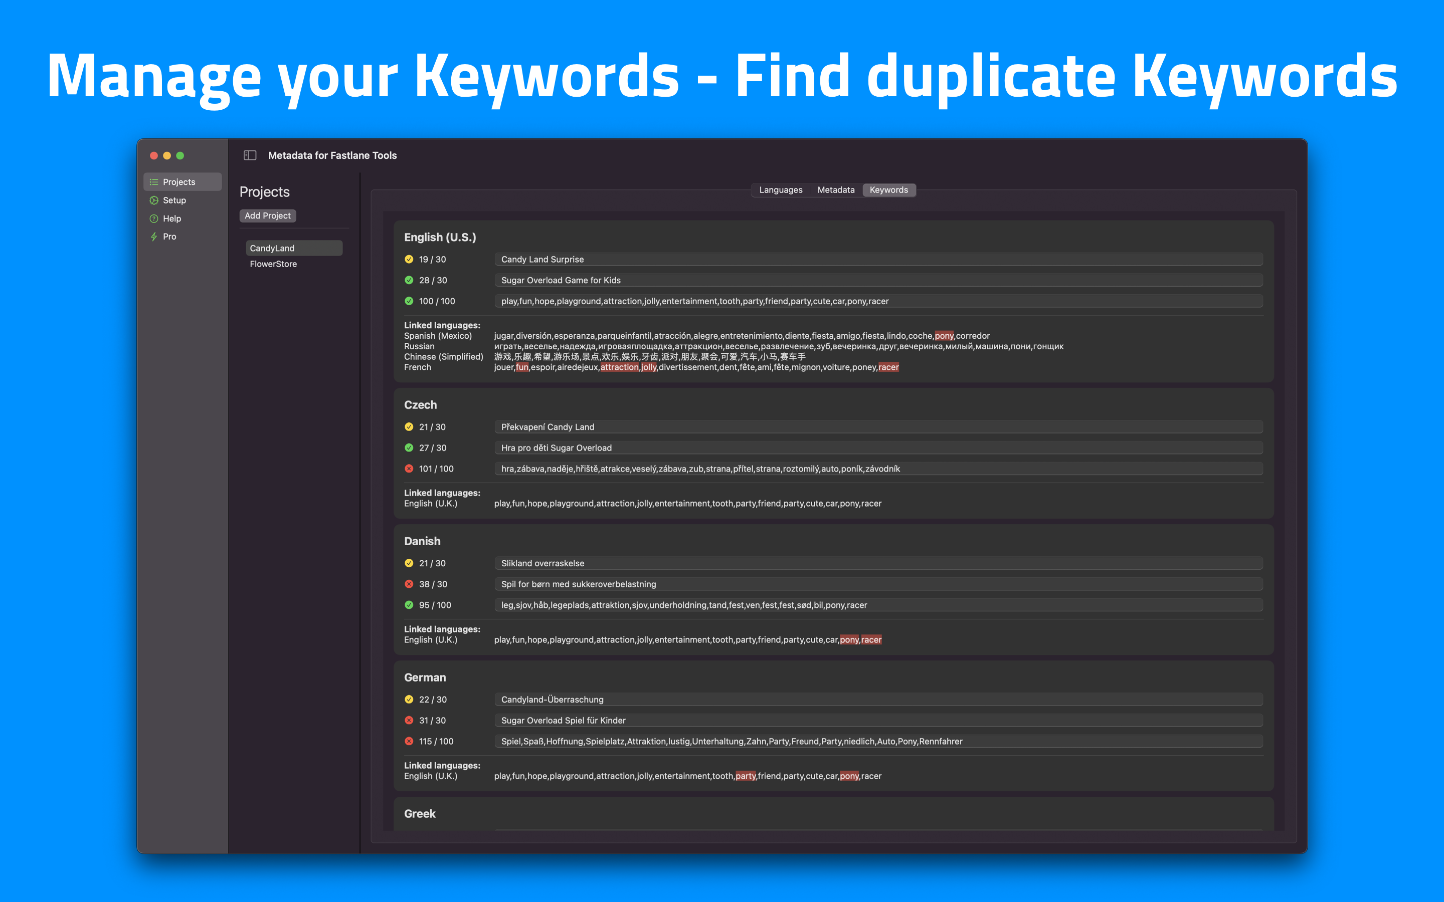
Task: Click highlighted 'fun' in French keywords
Action: (522, 367)
